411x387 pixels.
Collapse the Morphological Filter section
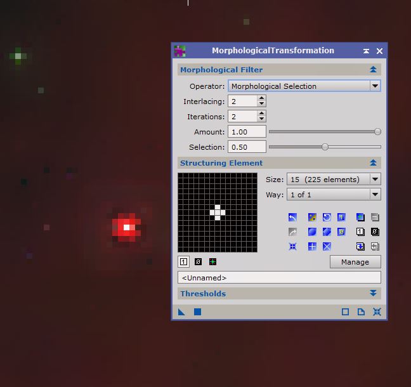pyautogui.click(x=374, y=70)
